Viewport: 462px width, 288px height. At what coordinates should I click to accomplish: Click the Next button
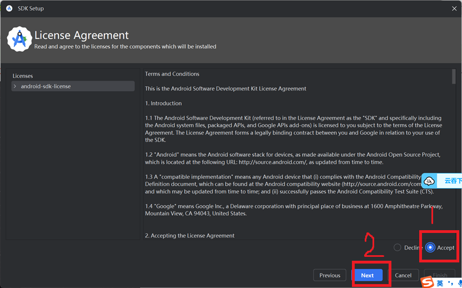[x=367, y=275]
